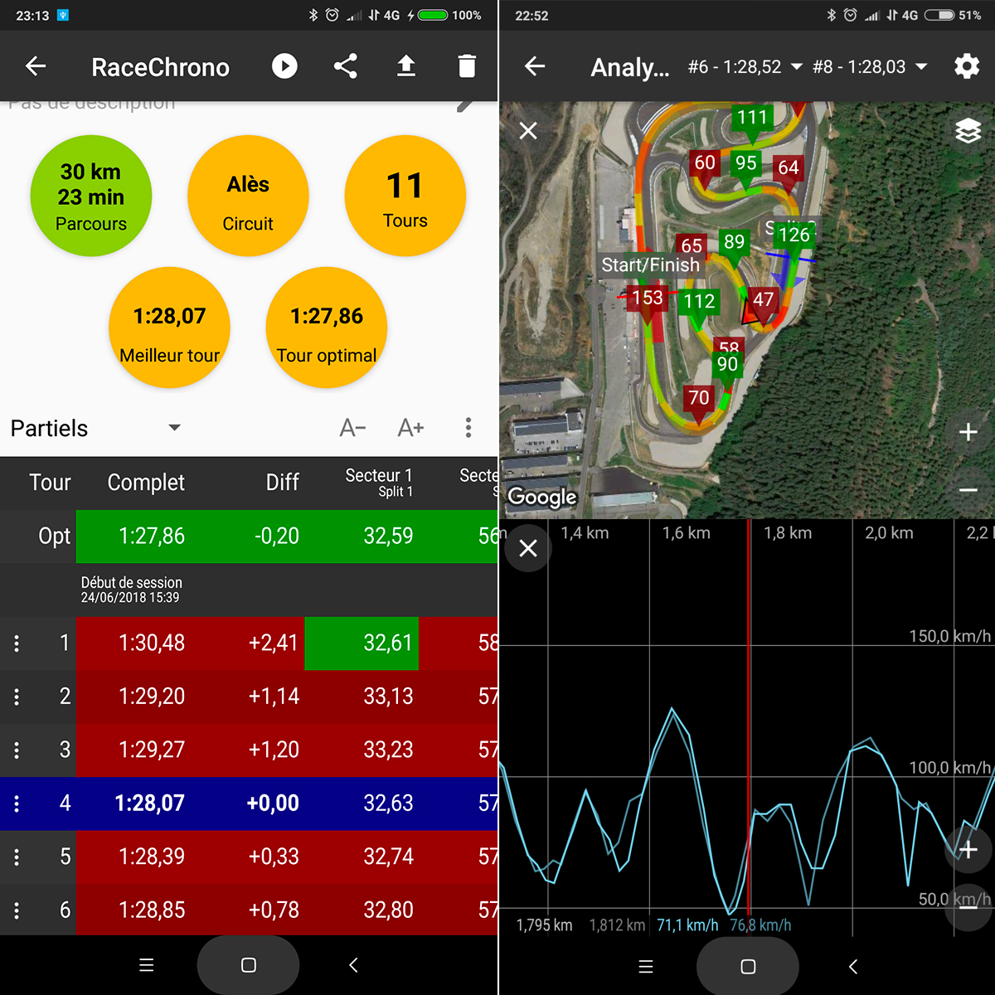Screen dimensions: 995x995
Task: Tap the 11 Tours circle
Action: point(405,196)
